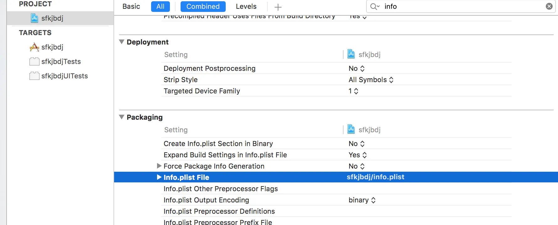Open the Targeted Device Family value popup

pyautogui.click(x=353, y=91)
